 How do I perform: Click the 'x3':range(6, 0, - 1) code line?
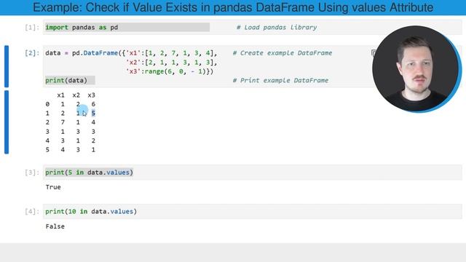[x=170, y=71]
